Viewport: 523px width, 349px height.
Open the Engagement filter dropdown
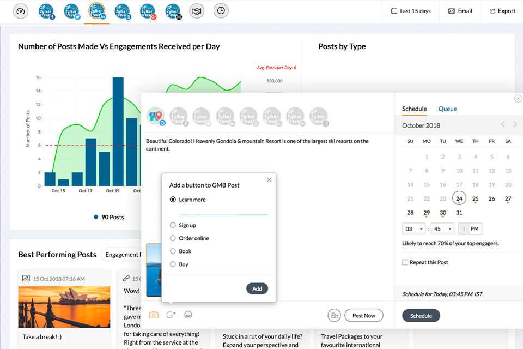[121, 255]
